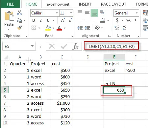Click in formula bar DGET formula
The image size is (148, 128).
[x=111, y=47]
